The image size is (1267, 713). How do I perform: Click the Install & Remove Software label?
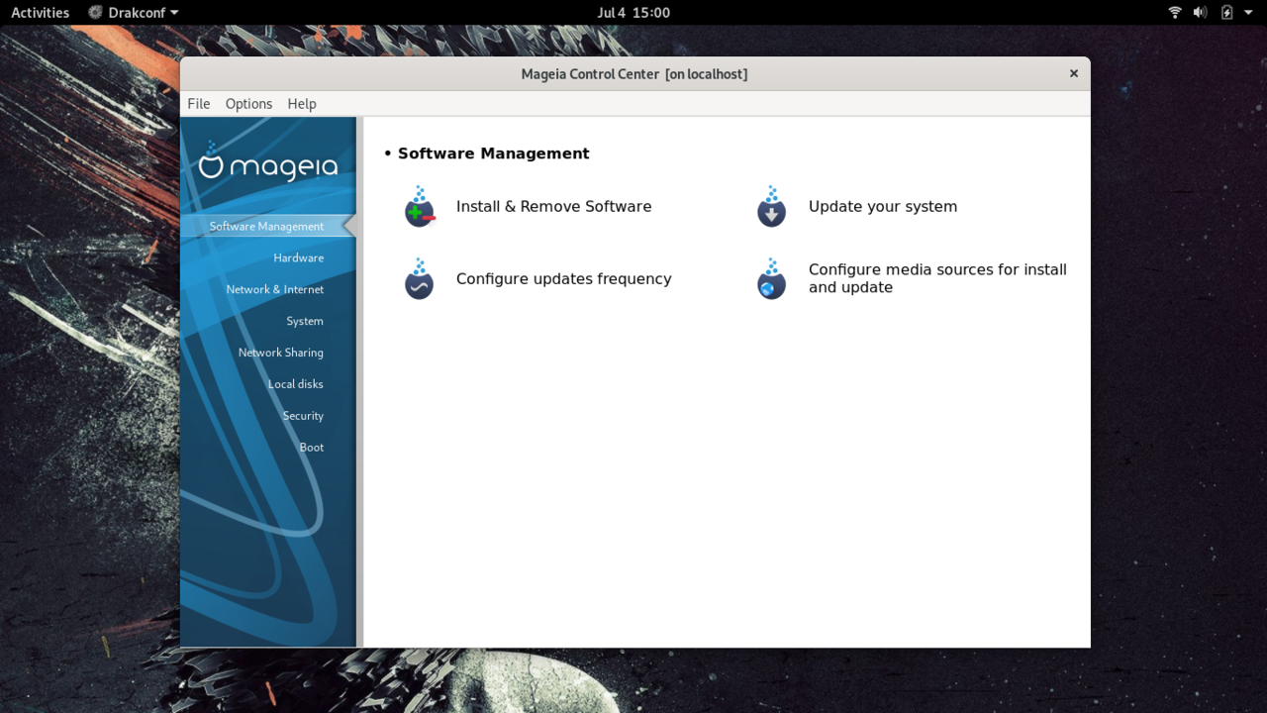(x=553, y=207)
